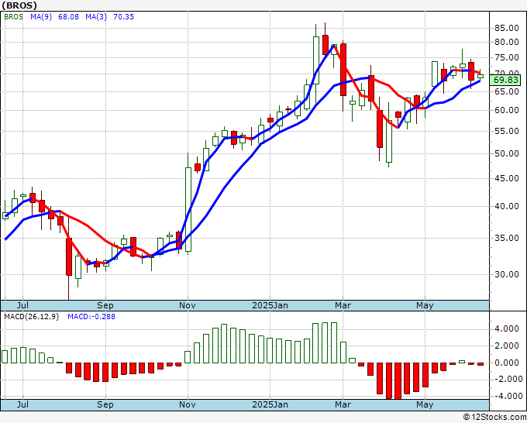Click May on the price chart time axis

[425, 305]
